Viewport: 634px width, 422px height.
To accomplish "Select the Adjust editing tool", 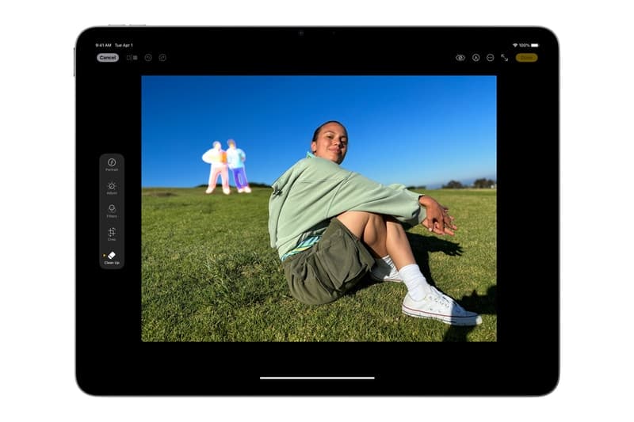I will pos(112,188).
